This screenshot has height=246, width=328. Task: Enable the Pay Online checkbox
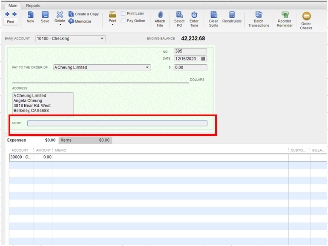(x=123, y=21)
